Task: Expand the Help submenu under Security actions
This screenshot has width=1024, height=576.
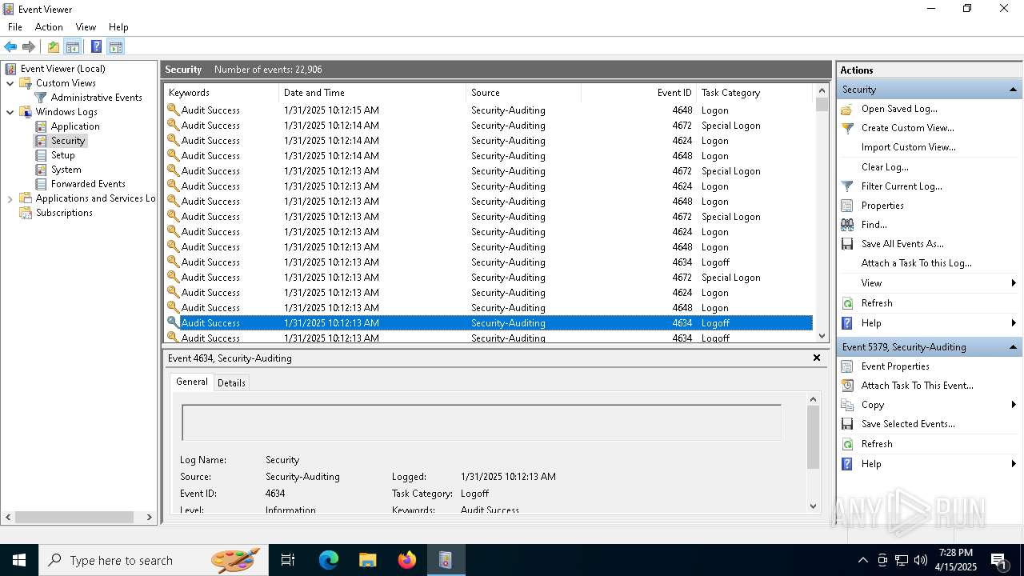Action: [1014, 323]
